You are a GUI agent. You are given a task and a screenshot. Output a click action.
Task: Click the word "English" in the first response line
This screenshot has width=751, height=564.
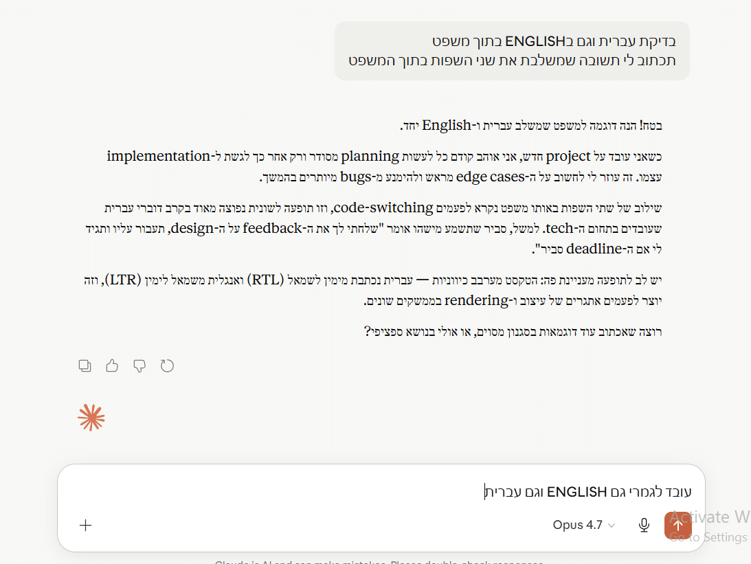447,126
